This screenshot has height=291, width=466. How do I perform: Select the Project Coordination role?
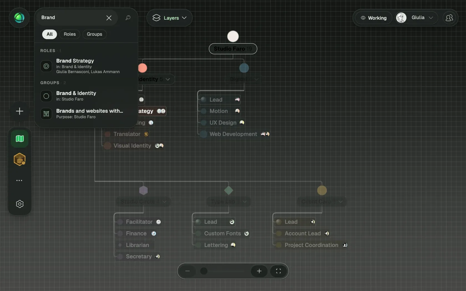pos(311,245)
